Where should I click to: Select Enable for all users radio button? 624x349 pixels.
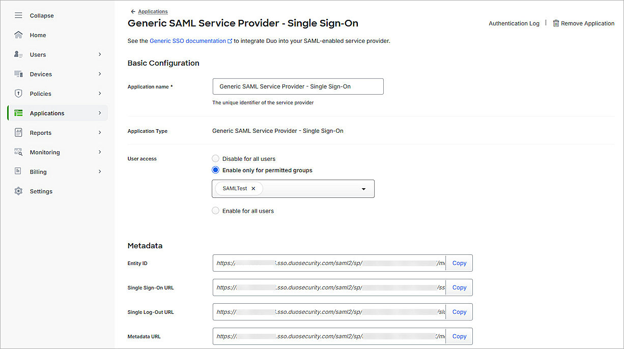pyautogui.click(x=216, y=211)
